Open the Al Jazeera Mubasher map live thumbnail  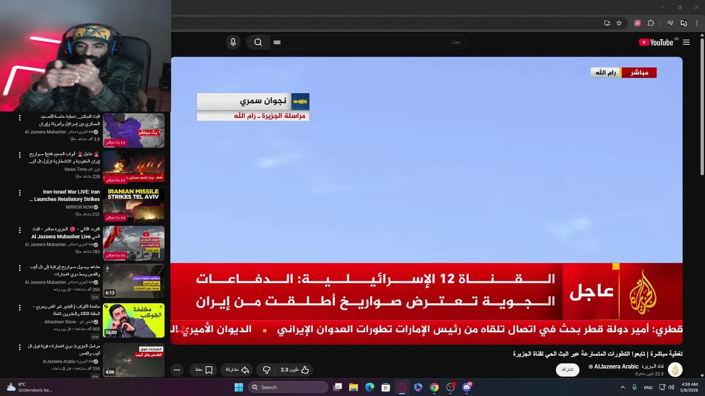(x=134, y=130)
